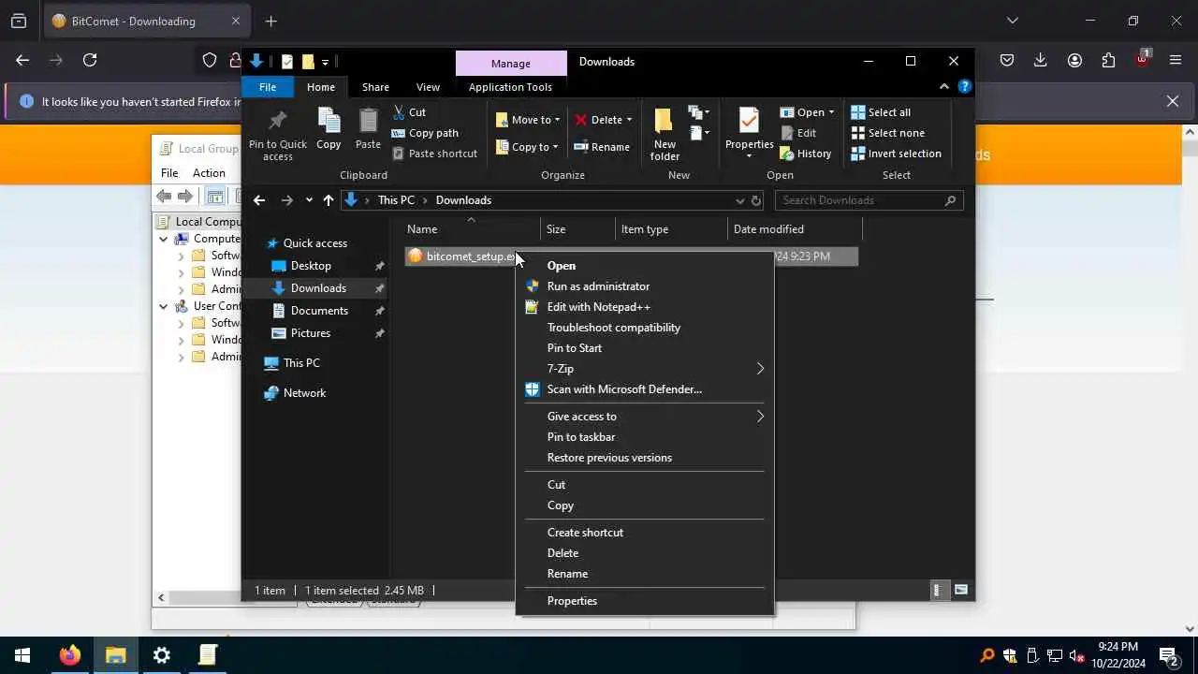Dismiss the Firefox notification bar
This screenshot has width=1198, height=674.
click(x=1172, y=101)
